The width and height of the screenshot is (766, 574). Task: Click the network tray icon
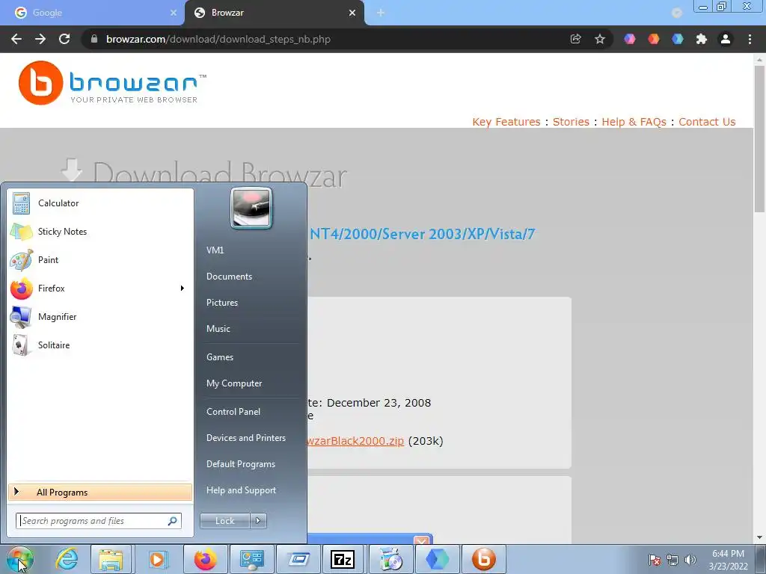(x=672, y=560)
